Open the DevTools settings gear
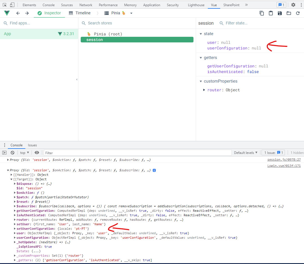 pos(293,5)
